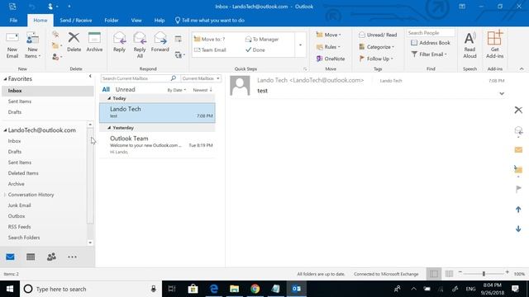Zoom in with the plus button
The width and height of the screenshot is (529, 297).
[507, 272]
